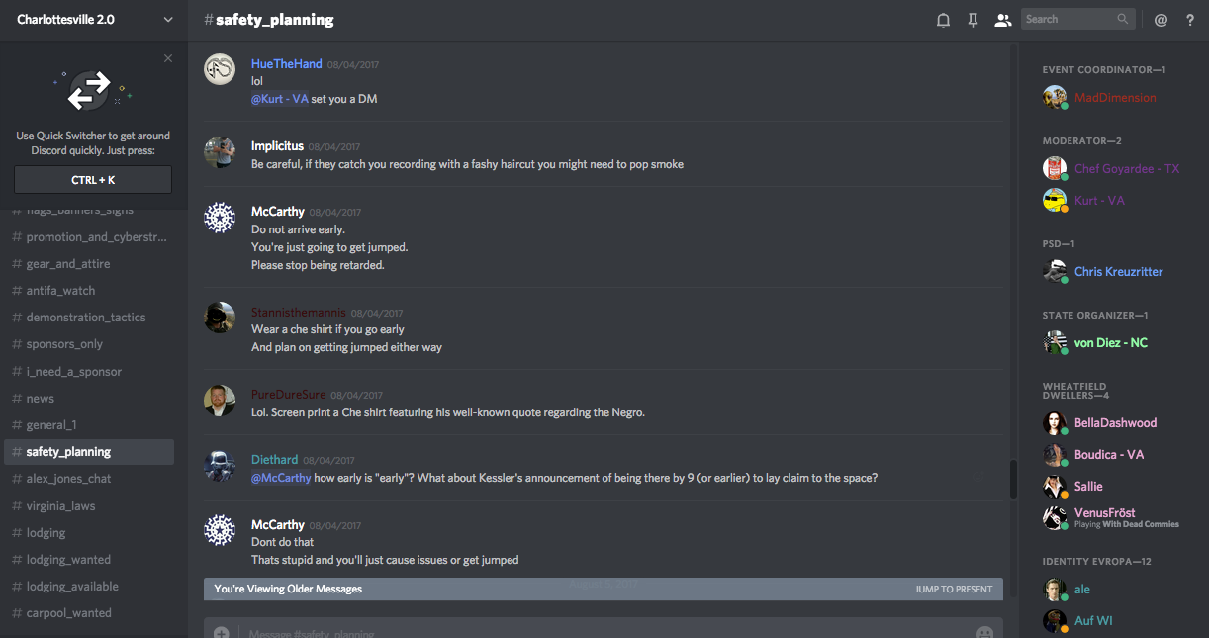
Task: Open notification settings bell icon
Action: (943, 20)
